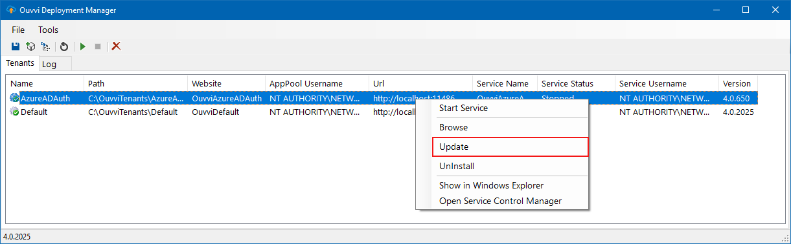Click version 4.0.2025 in Default row
The image size is (791, 244).
(739, 112)
